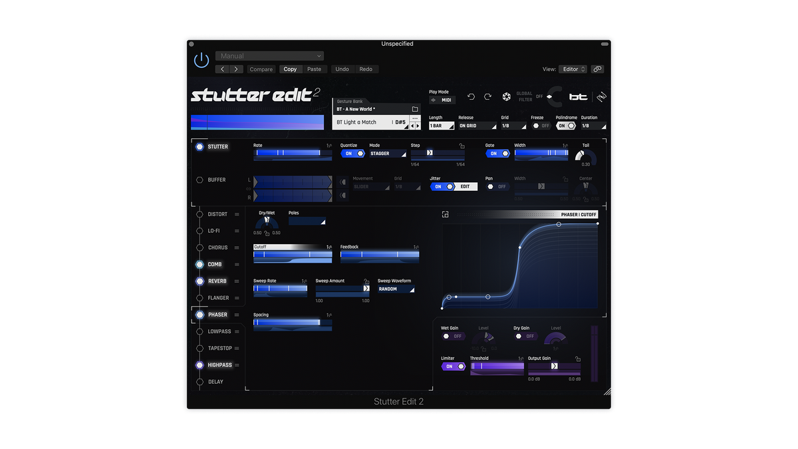The height and width of the screenshot is (449, 798).
Task: Toggle the Palindrome ON switch
Action: coord(566,126)
